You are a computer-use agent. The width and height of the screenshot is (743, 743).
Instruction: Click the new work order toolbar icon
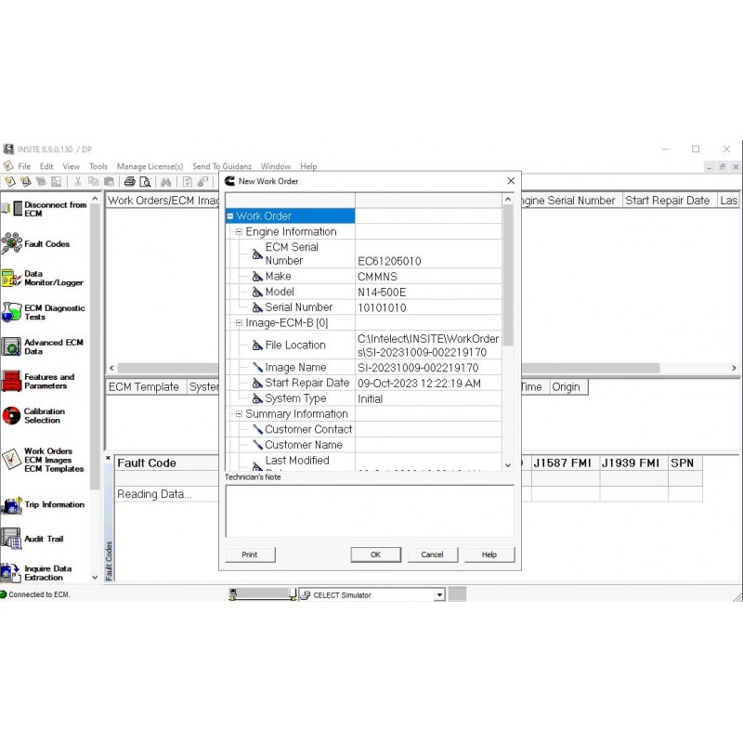[10, 181]
